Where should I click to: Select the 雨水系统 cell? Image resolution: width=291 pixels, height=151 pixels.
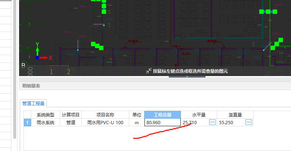46,123
